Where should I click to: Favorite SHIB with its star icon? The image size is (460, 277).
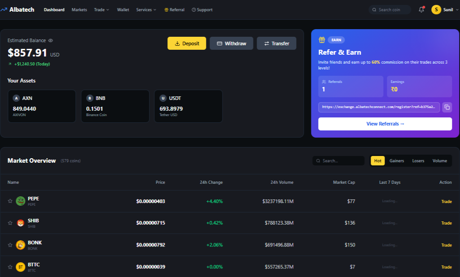click(10, 223)
